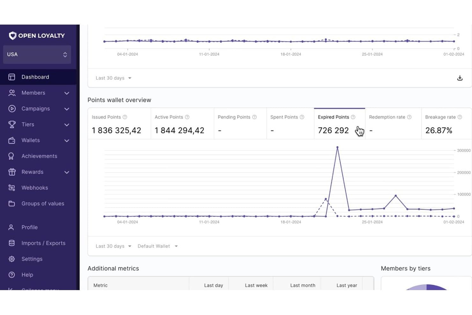
Task: Click the Wallets wallet icon
Action: coord(12,140)
